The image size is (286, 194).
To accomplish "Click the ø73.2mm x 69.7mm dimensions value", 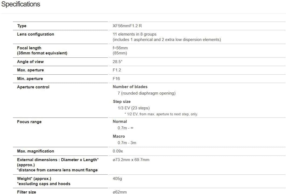I will click(131, 160).
